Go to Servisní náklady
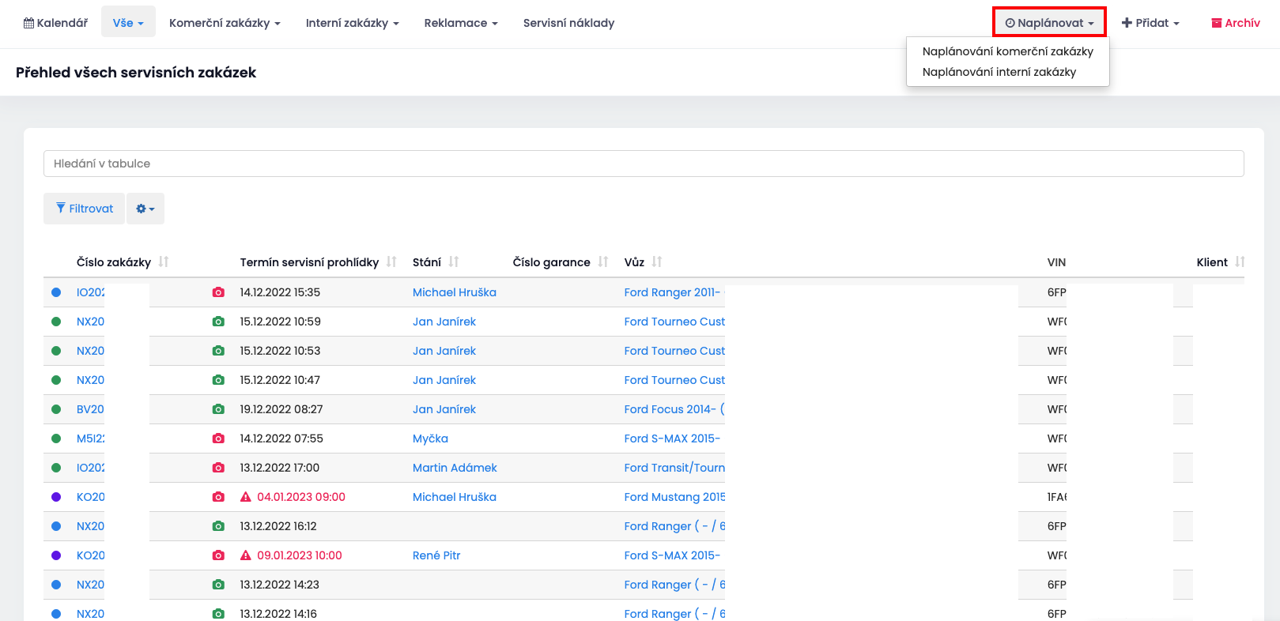The width and height of the screenshot is (1280, 621). (568, 23)
